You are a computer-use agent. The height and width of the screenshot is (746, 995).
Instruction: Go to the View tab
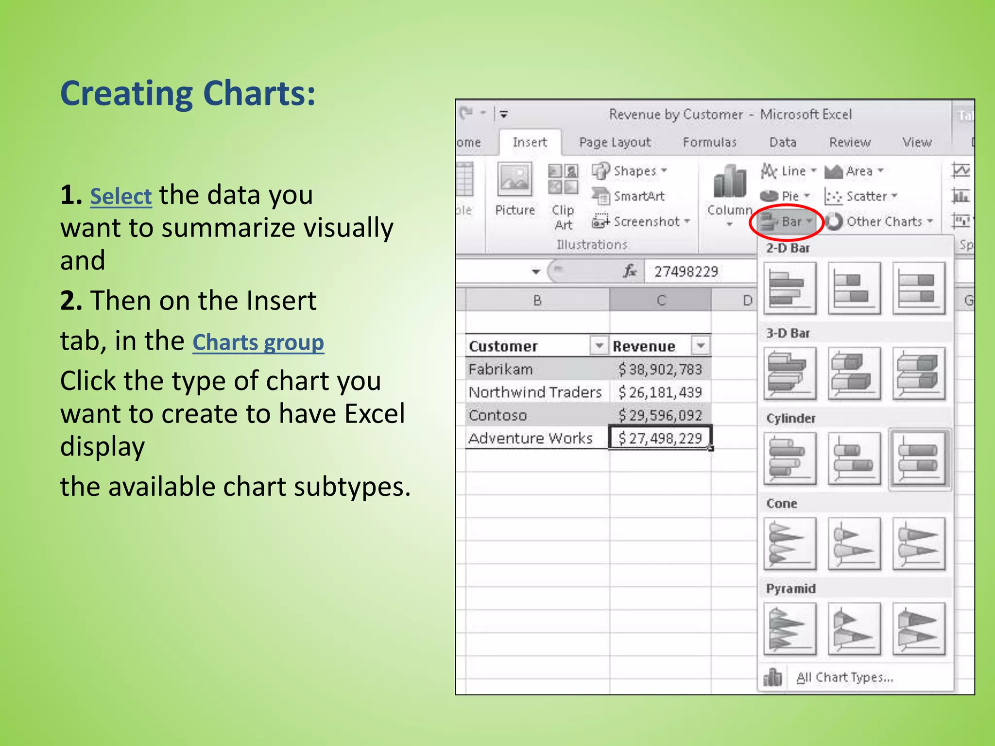tap(917, 142)
